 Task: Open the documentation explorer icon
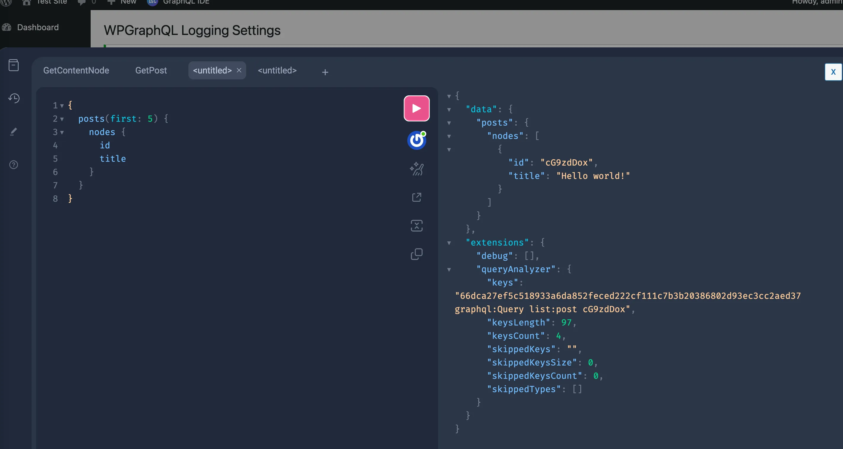(x=13, y=65)
